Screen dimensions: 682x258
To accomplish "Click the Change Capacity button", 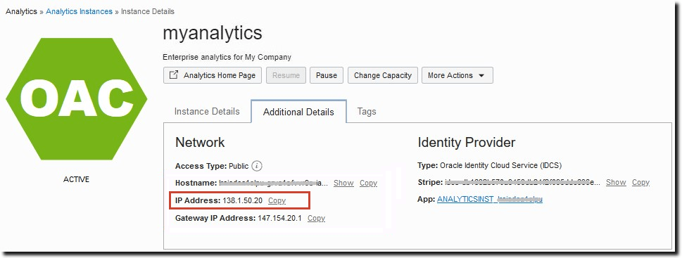I will coord(383,75).
